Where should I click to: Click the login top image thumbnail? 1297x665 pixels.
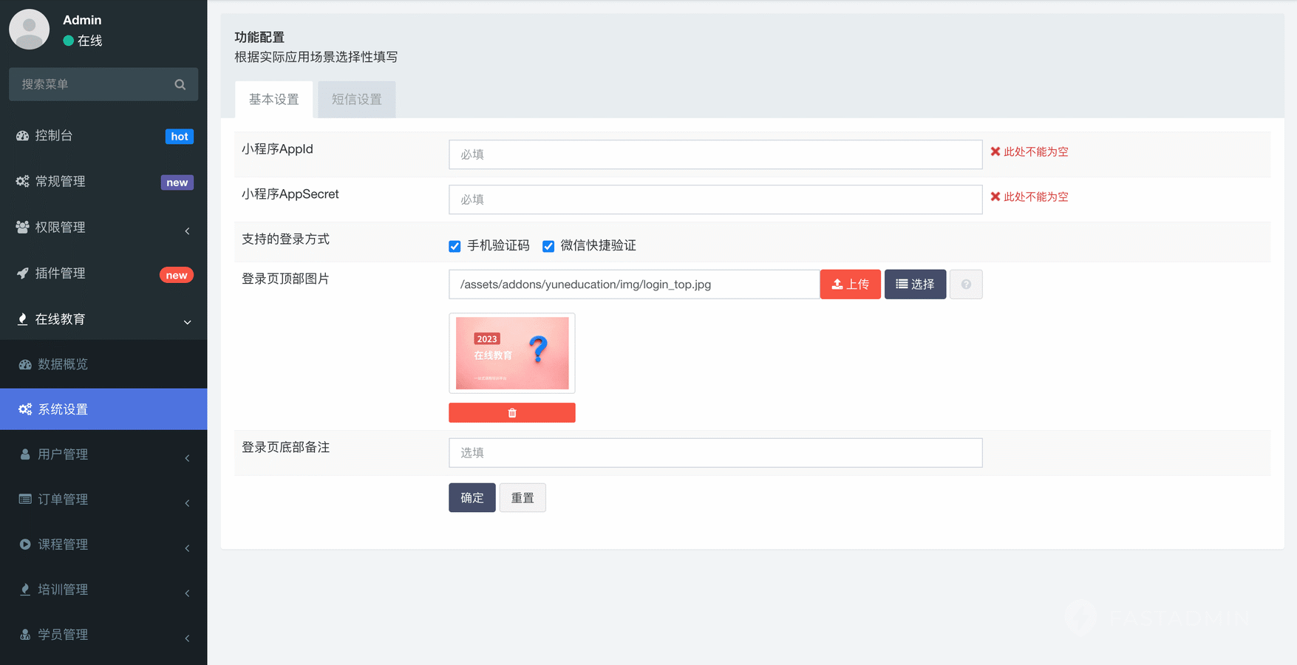point(511,353)
